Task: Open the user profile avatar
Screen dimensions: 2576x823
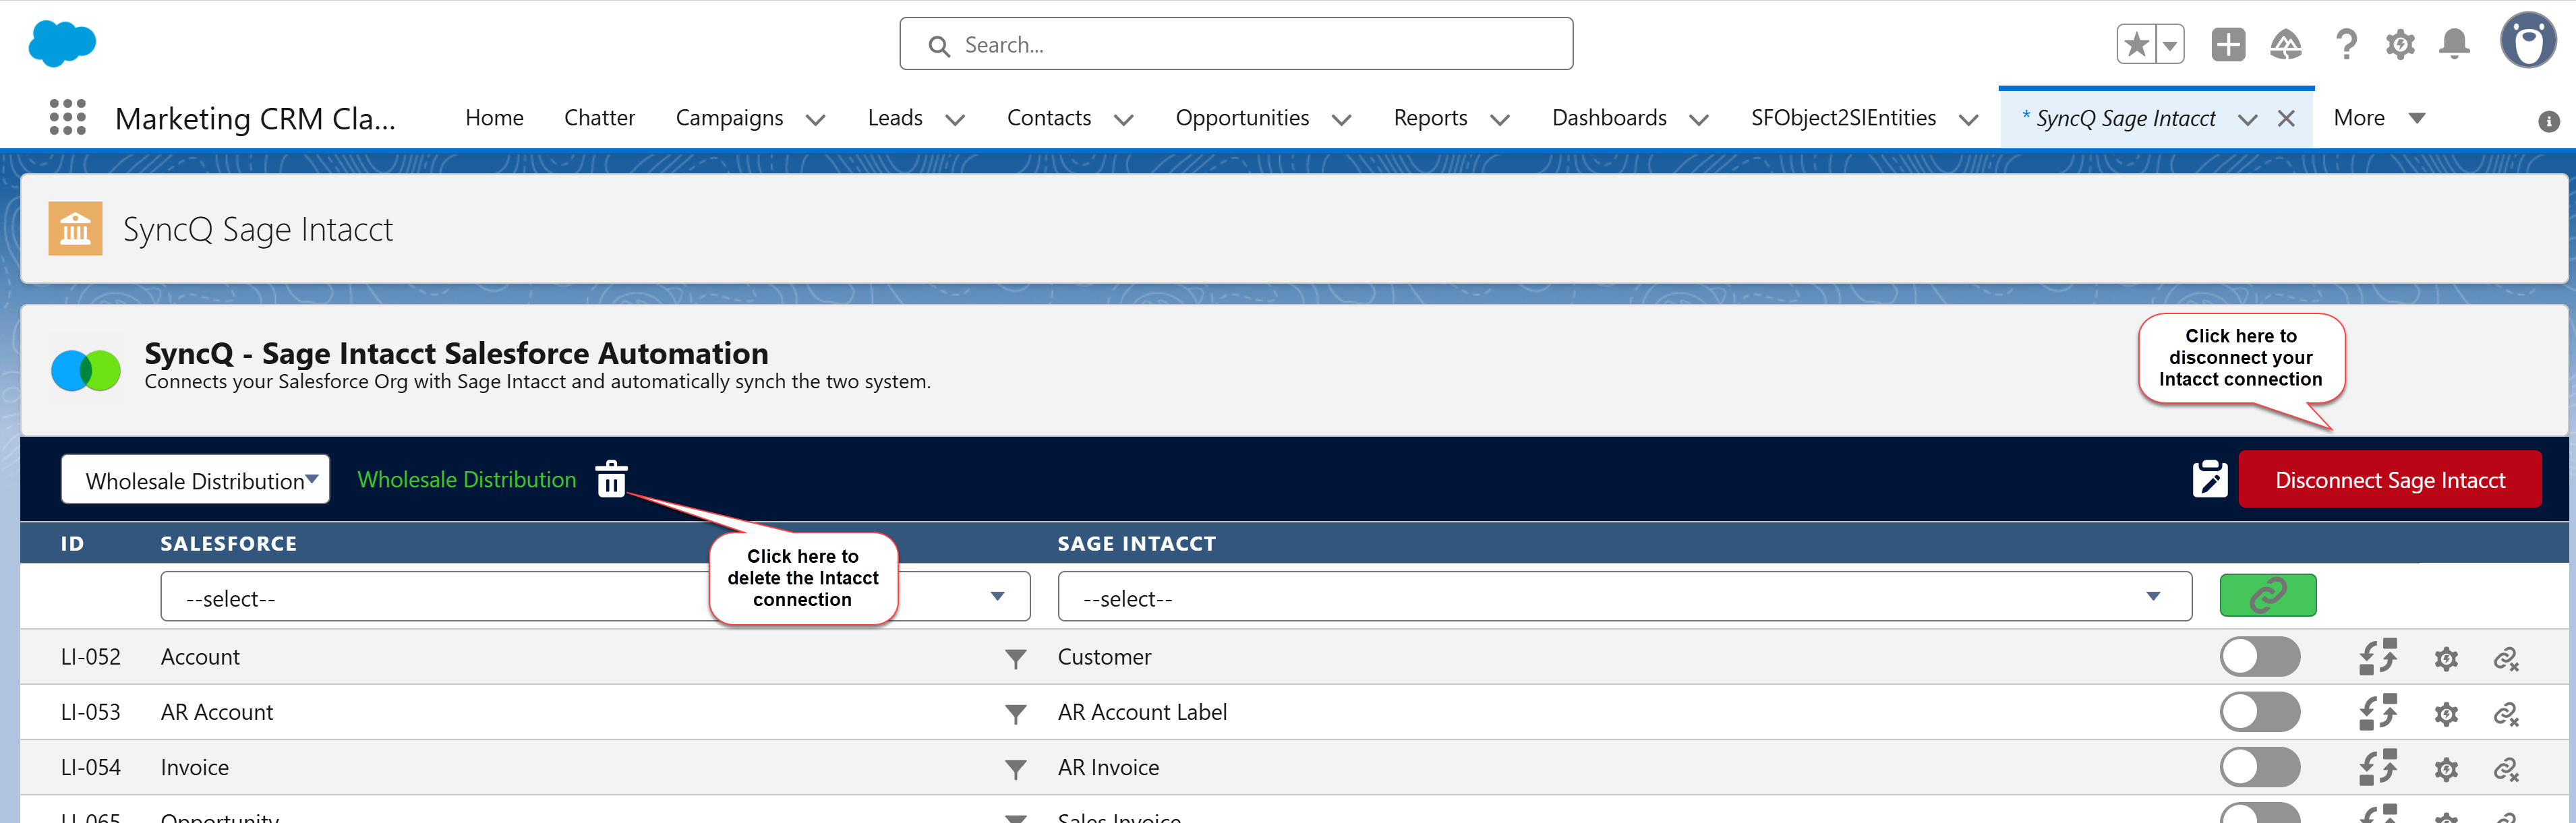Action: point(2528,42)
